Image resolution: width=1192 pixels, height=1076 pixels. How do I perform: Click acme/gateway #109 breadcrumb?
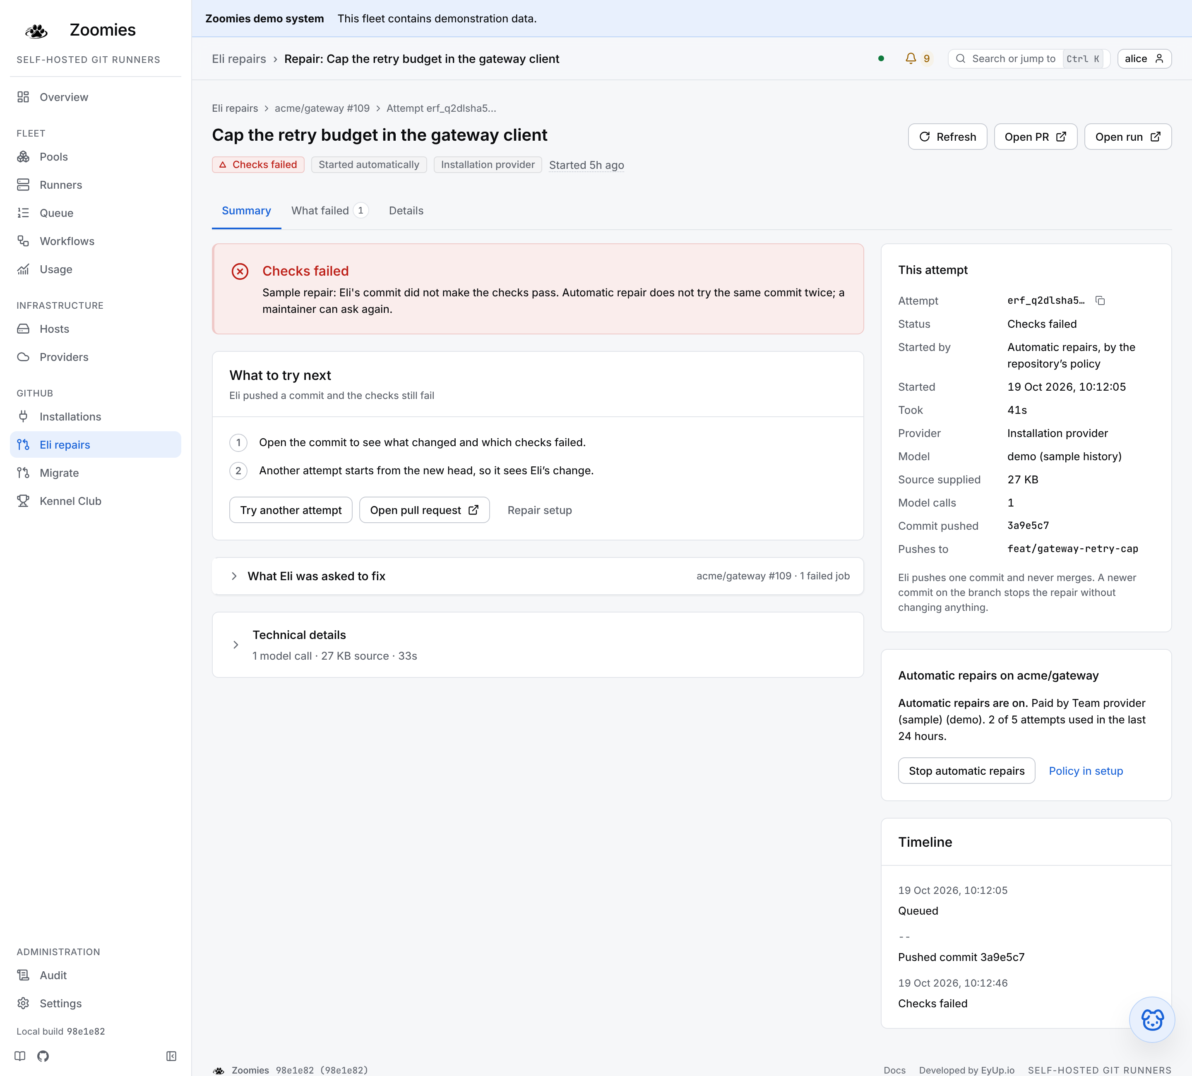point(322,108)
